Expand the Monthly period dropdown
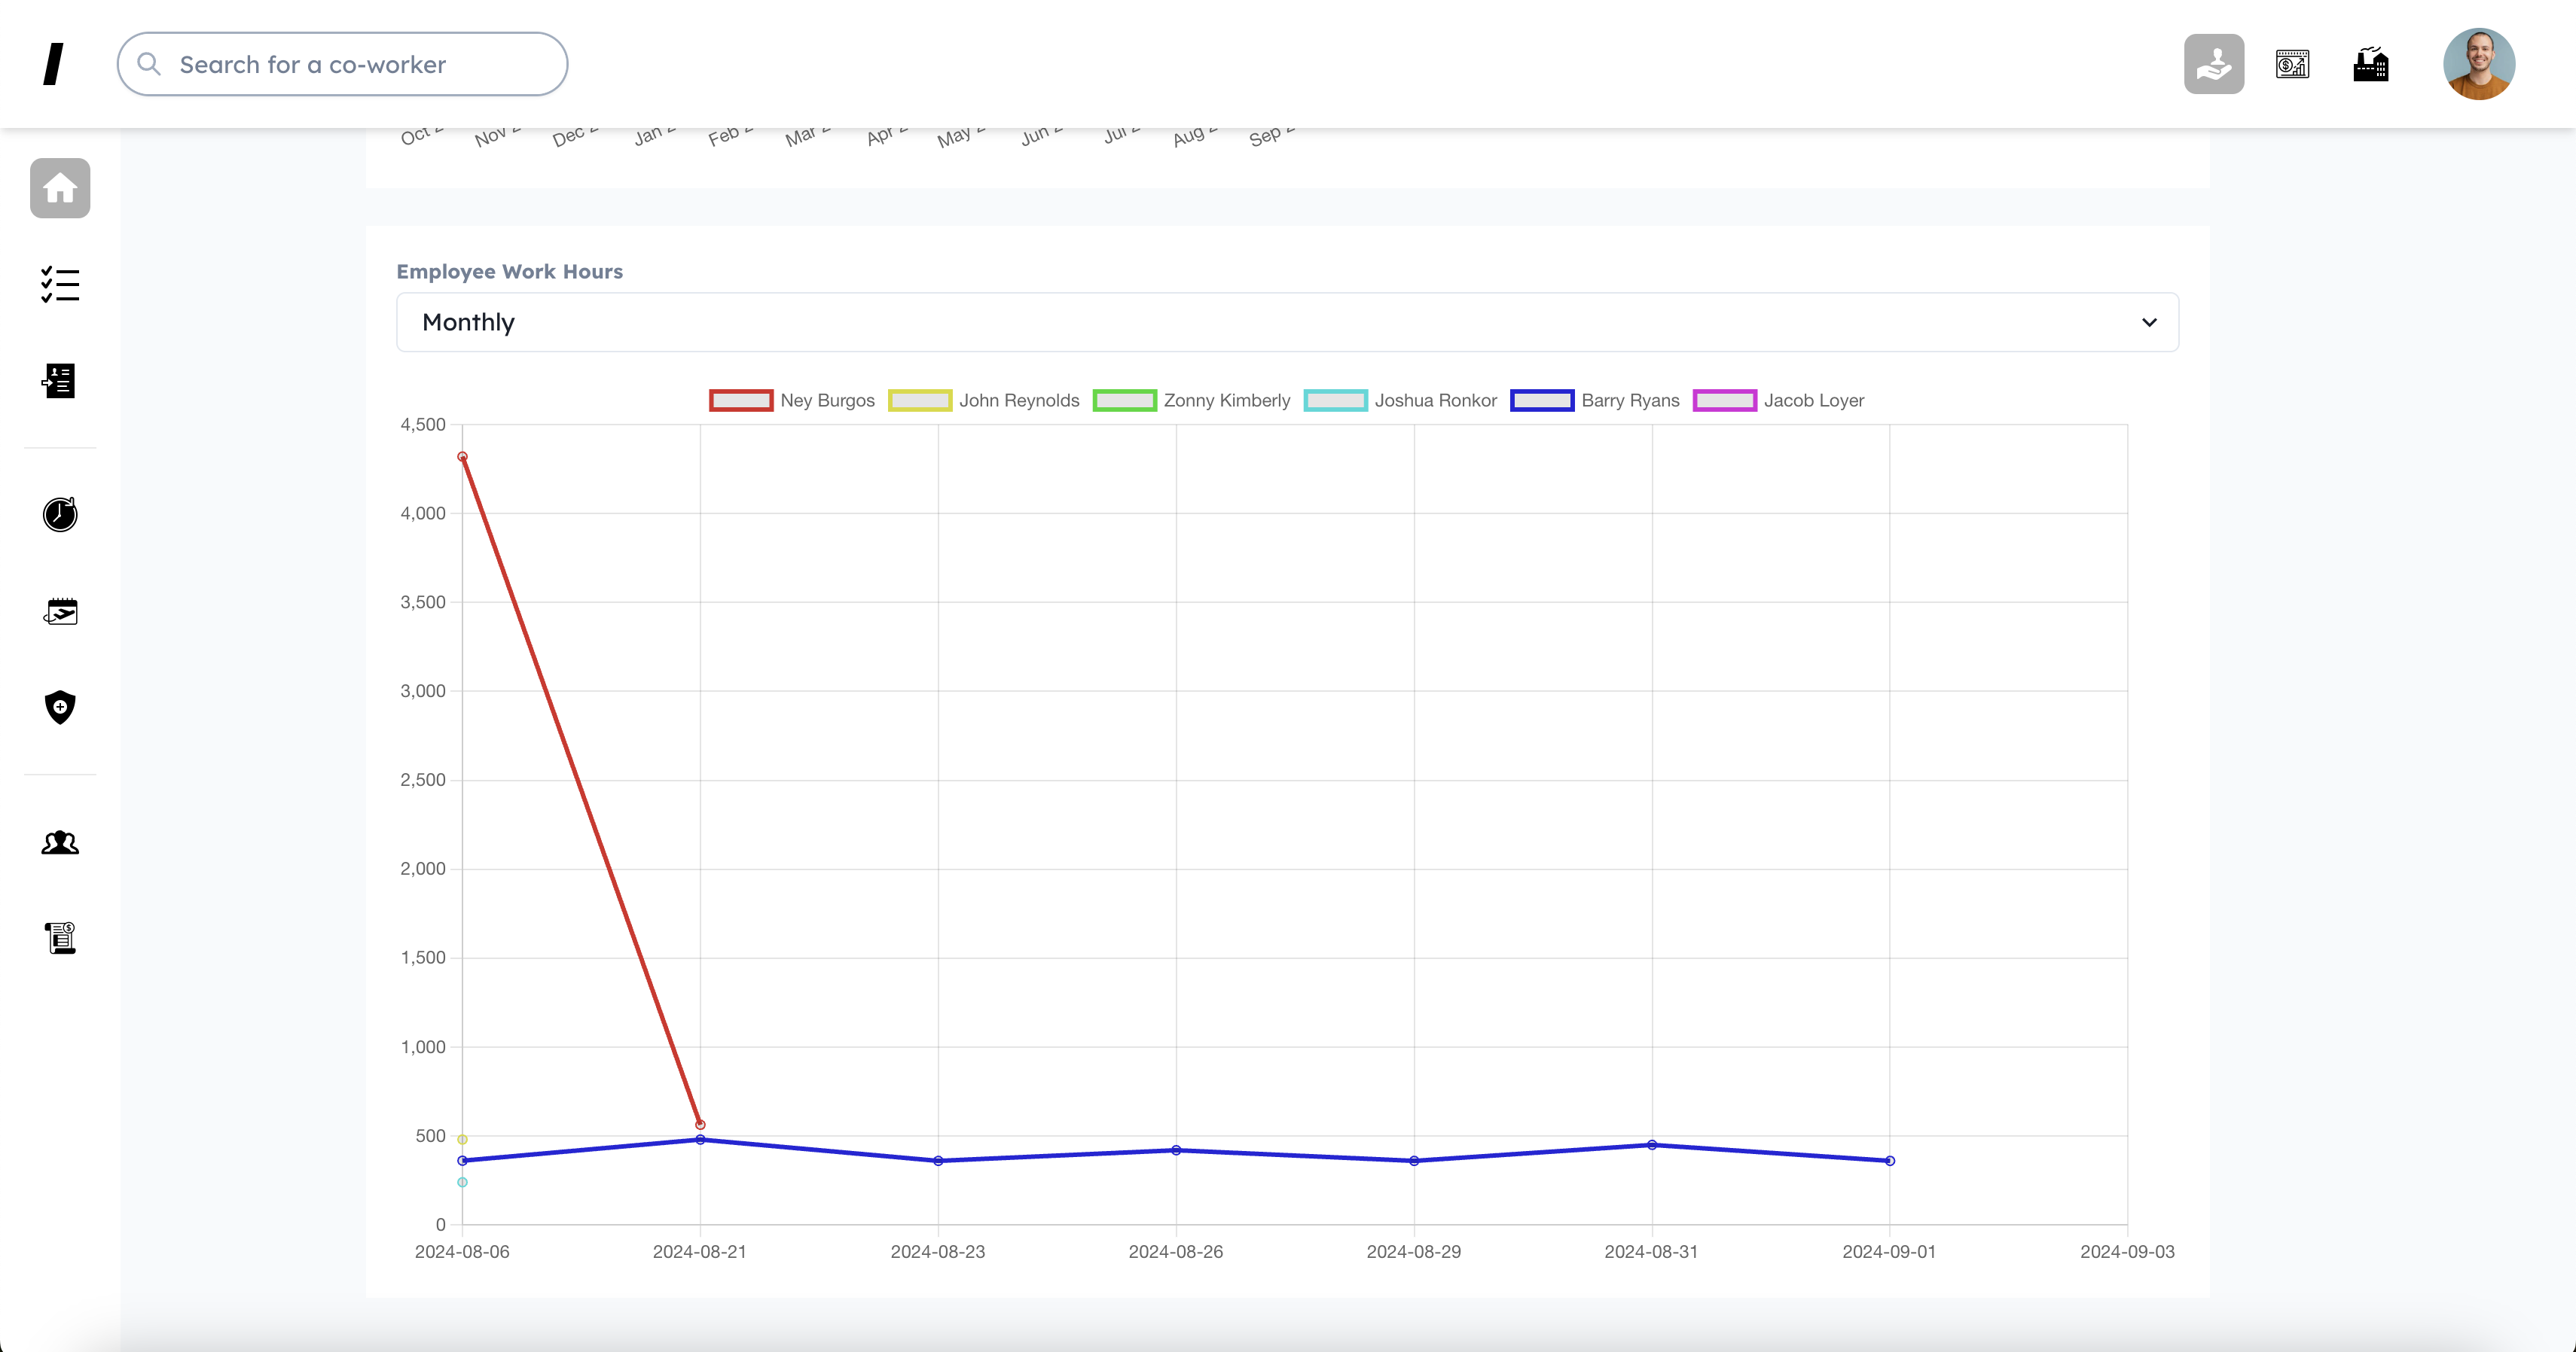This screenshot has width=2576, height=1352. [1286, 321]
